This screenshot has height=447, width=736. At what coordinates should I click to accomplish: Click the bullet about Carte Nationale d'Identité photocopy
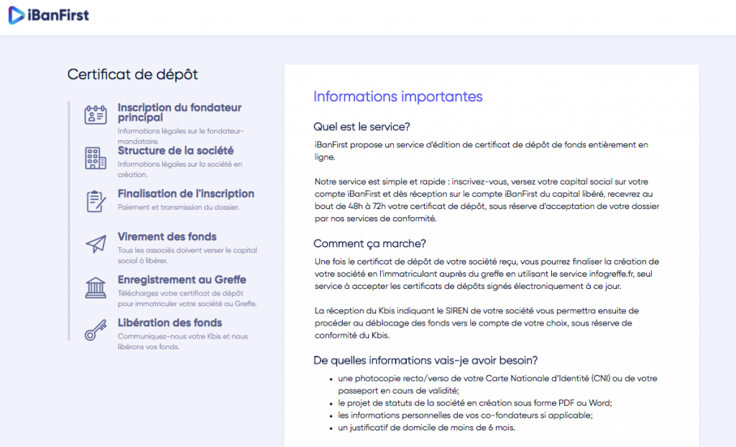tap(497, 384)
